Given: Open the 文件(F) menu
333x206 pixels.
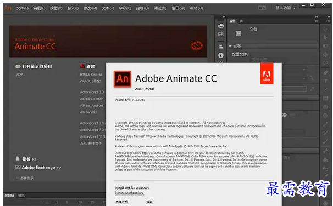Looking at the screenshot, I should pyautogui.click(x=23, y=8).
